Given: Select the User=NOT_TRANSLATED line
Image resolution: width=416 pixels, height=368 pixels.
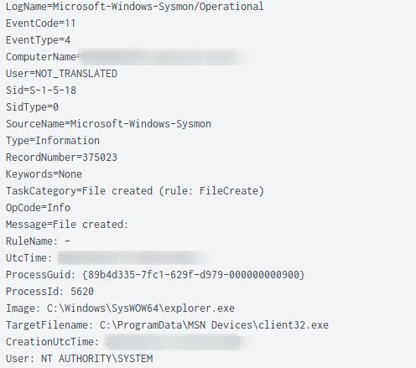Looking at the screenshot, I should pyautogui.click(x=61, y=74).
